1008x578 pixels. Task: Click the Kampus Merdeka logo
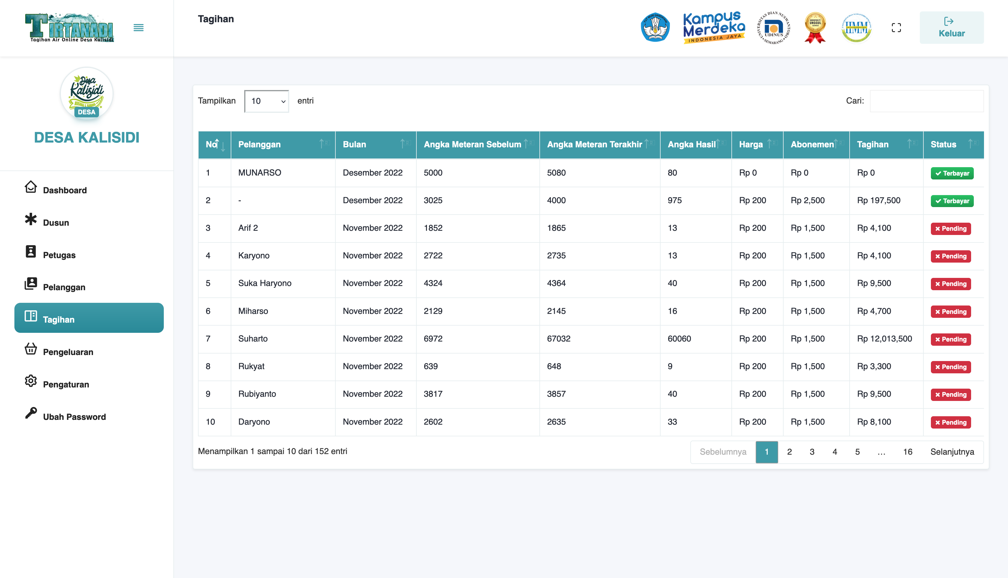[714, 27]
